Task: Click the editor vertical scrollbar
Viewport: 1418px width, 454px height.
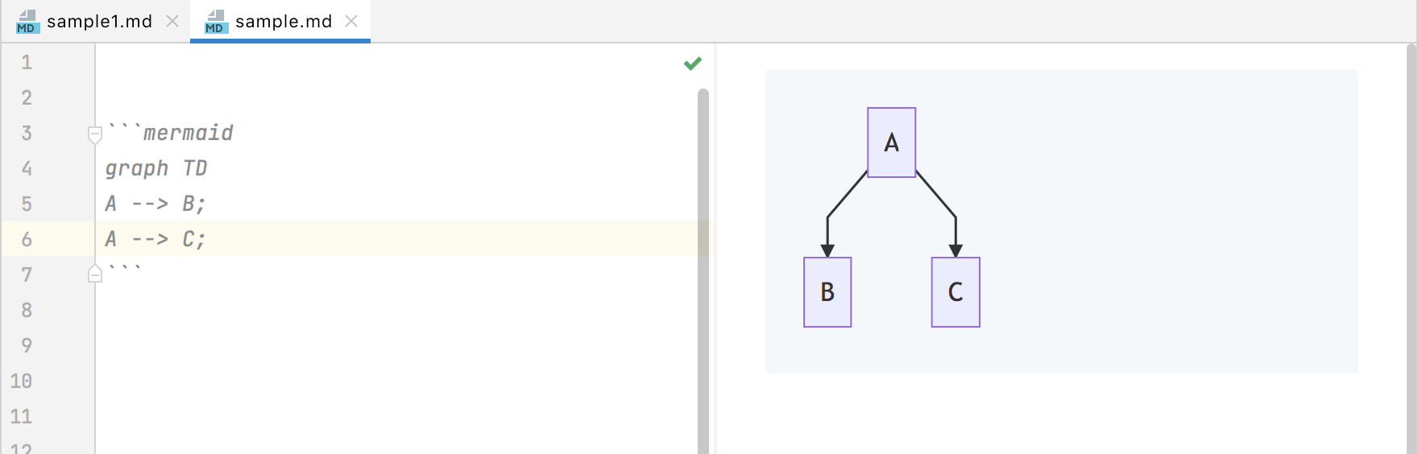Action: coord(703,271)
